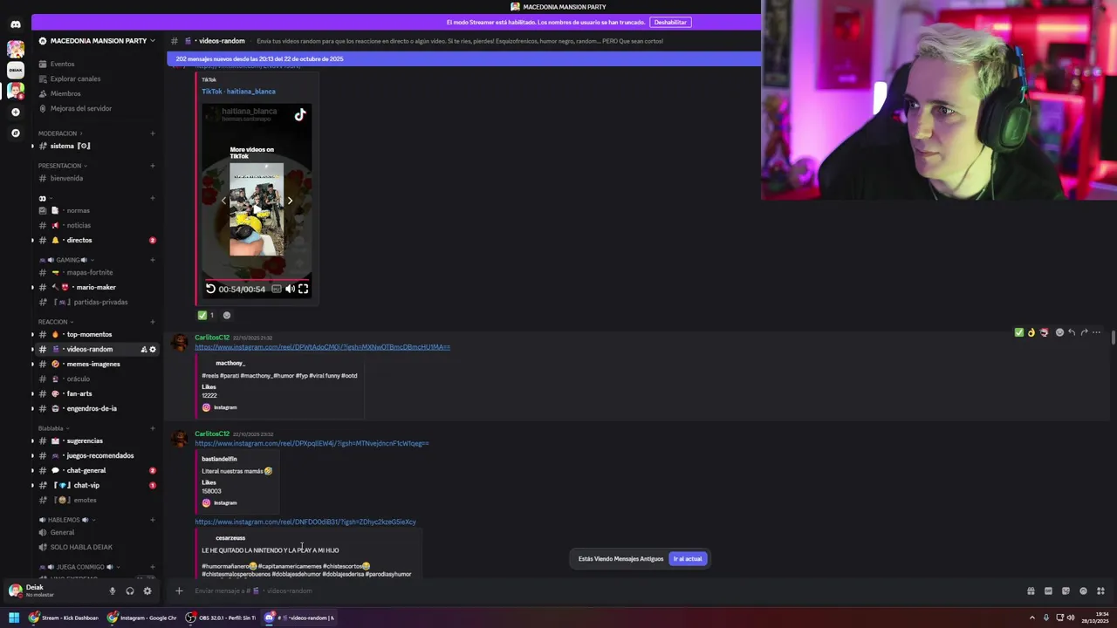
Task: Open Discord direct messages home icon
Action: (15, 24)
